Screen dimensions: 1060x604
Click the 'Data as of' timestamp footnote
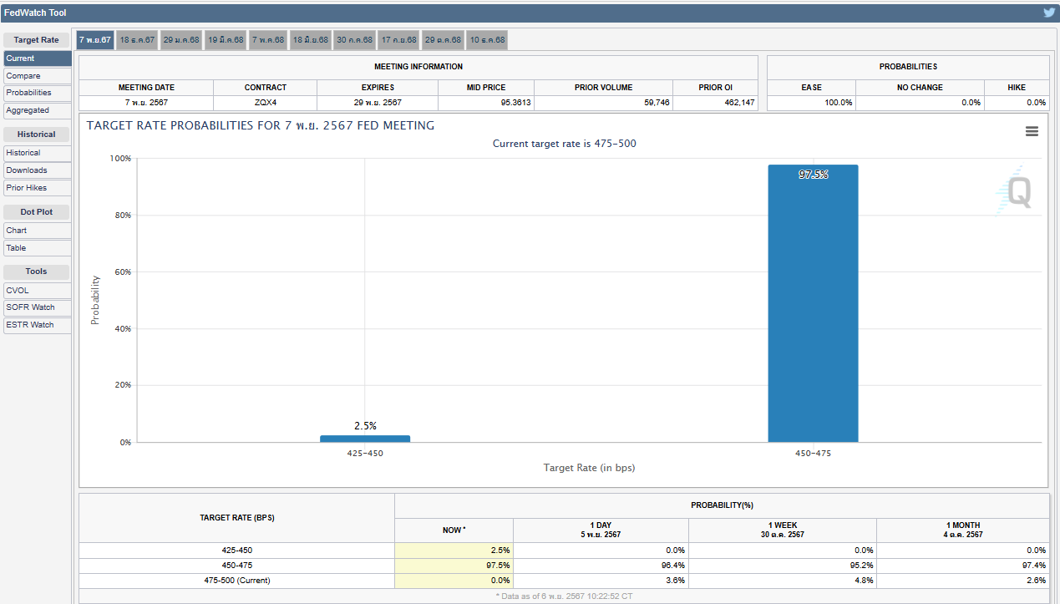(x=564, y=596)
